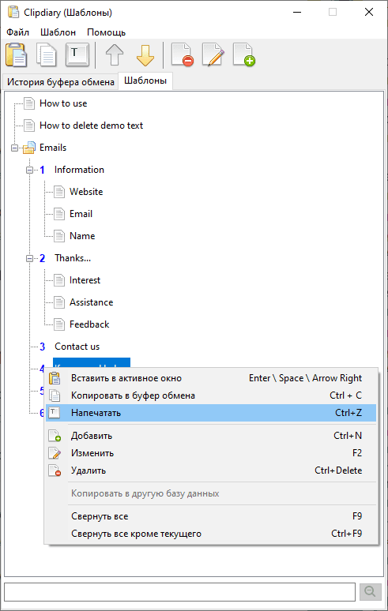Click the Type text toolbar icon
The width and height of the screenshot is (388, 611).
pos(77,54)
